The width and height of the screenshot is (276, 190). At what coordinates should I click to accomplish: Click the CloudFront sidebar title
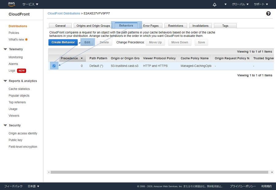point(19,14)
